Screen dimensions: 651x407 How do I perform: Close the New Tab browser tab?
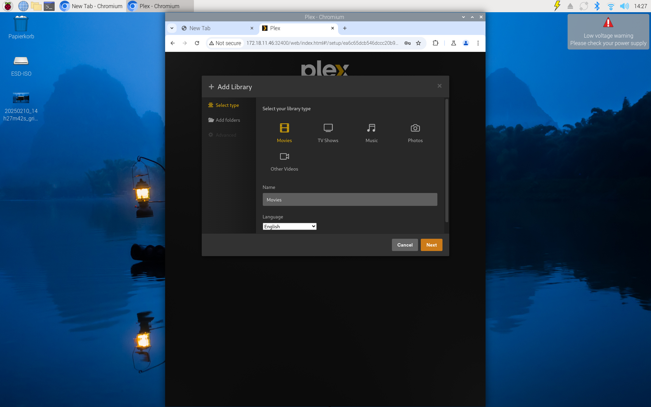[252, 28]
